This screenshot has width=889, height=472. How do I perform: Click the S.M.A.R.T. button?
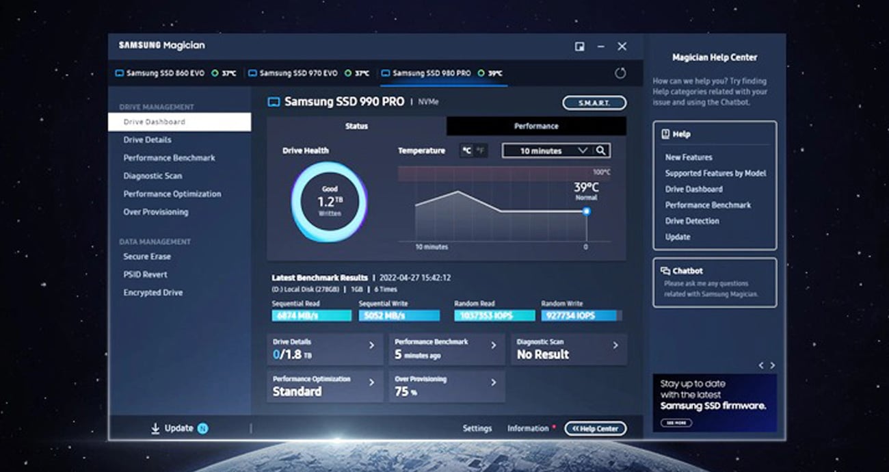594,103
